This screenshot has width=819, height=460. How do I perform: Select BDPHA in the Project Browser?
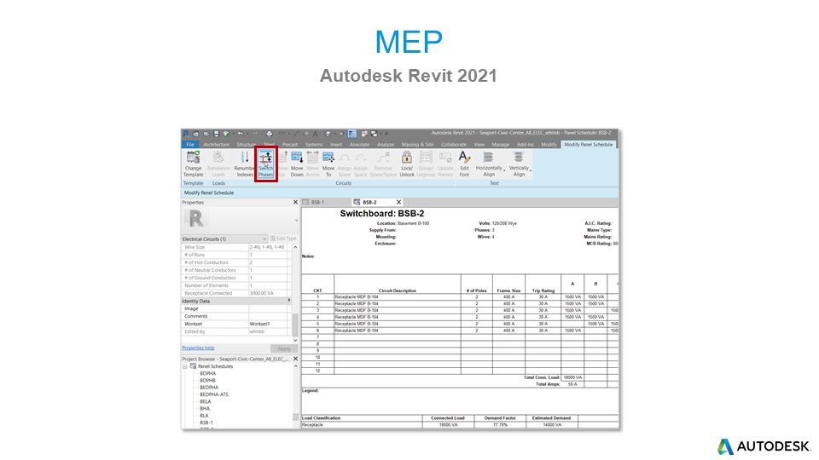[208, 373]
